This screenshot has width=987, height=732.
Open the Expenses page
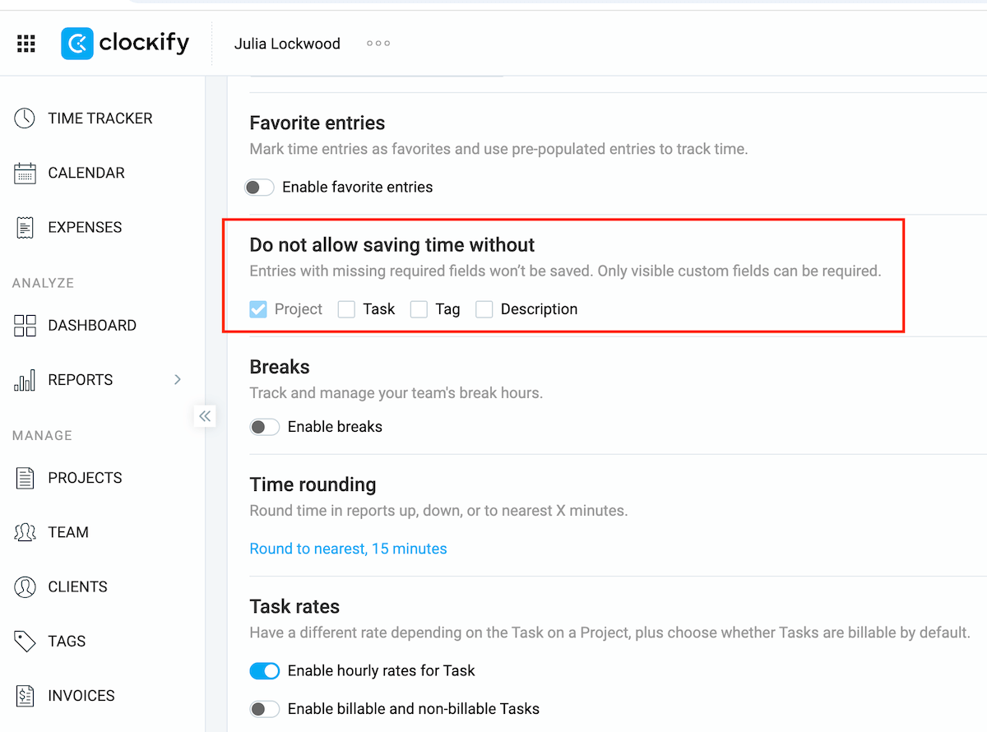(86, 227)
